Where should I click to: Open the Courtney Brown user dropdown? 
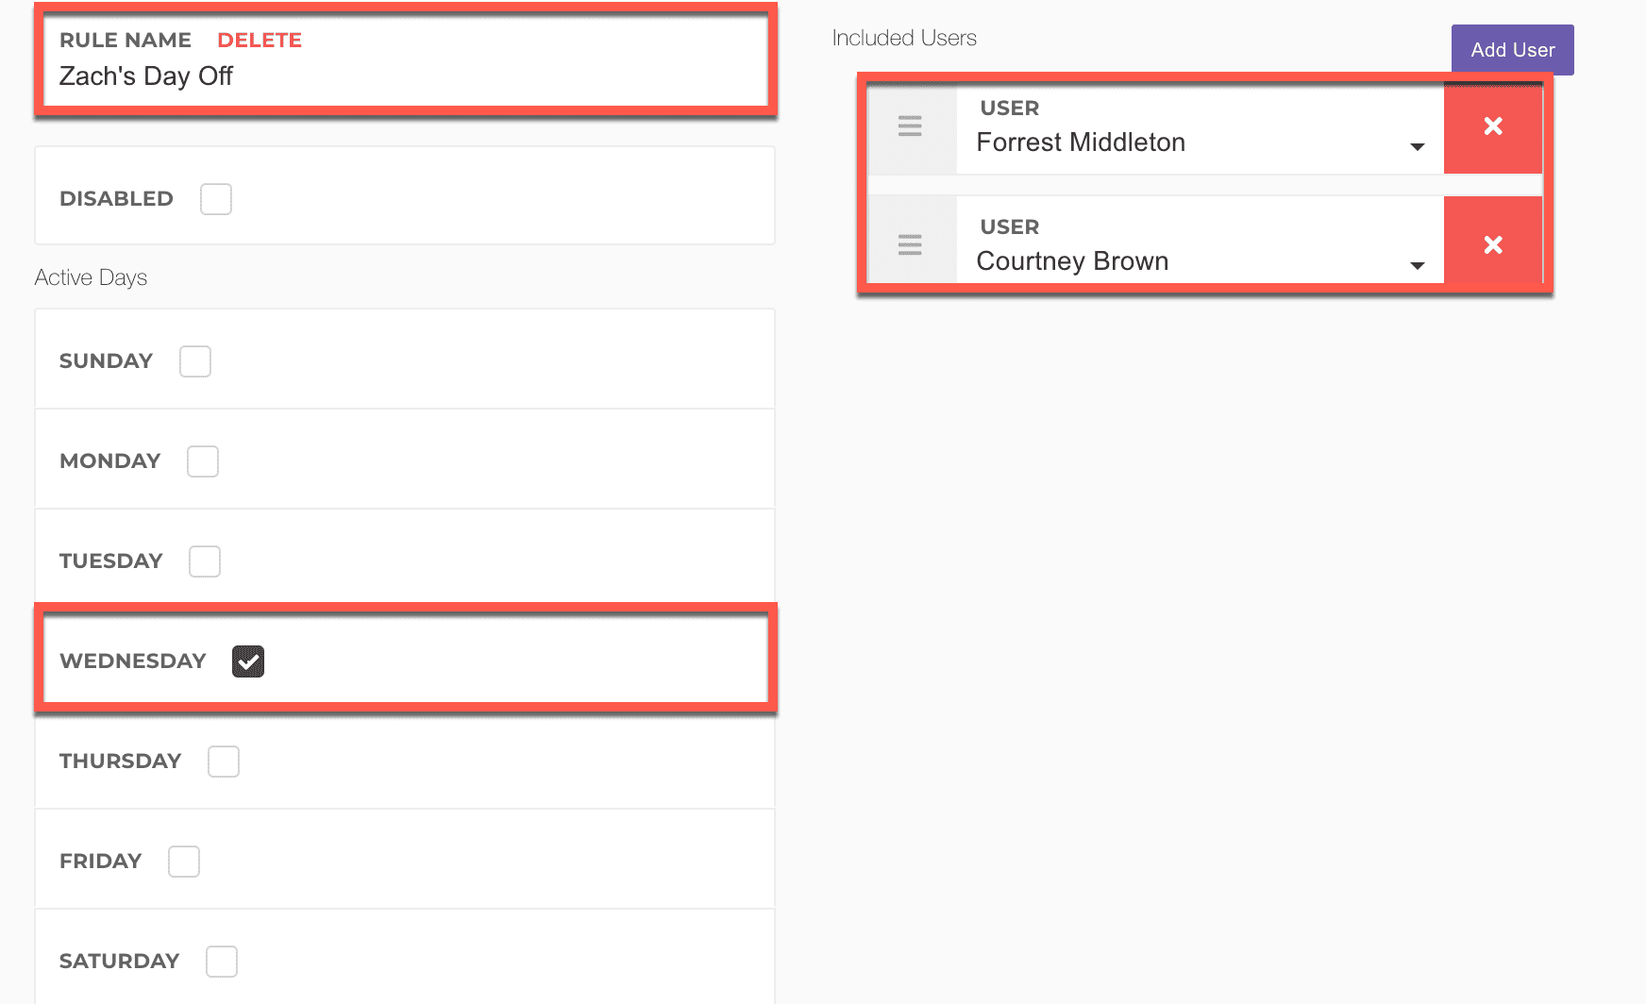click(x=1416, y=265)
